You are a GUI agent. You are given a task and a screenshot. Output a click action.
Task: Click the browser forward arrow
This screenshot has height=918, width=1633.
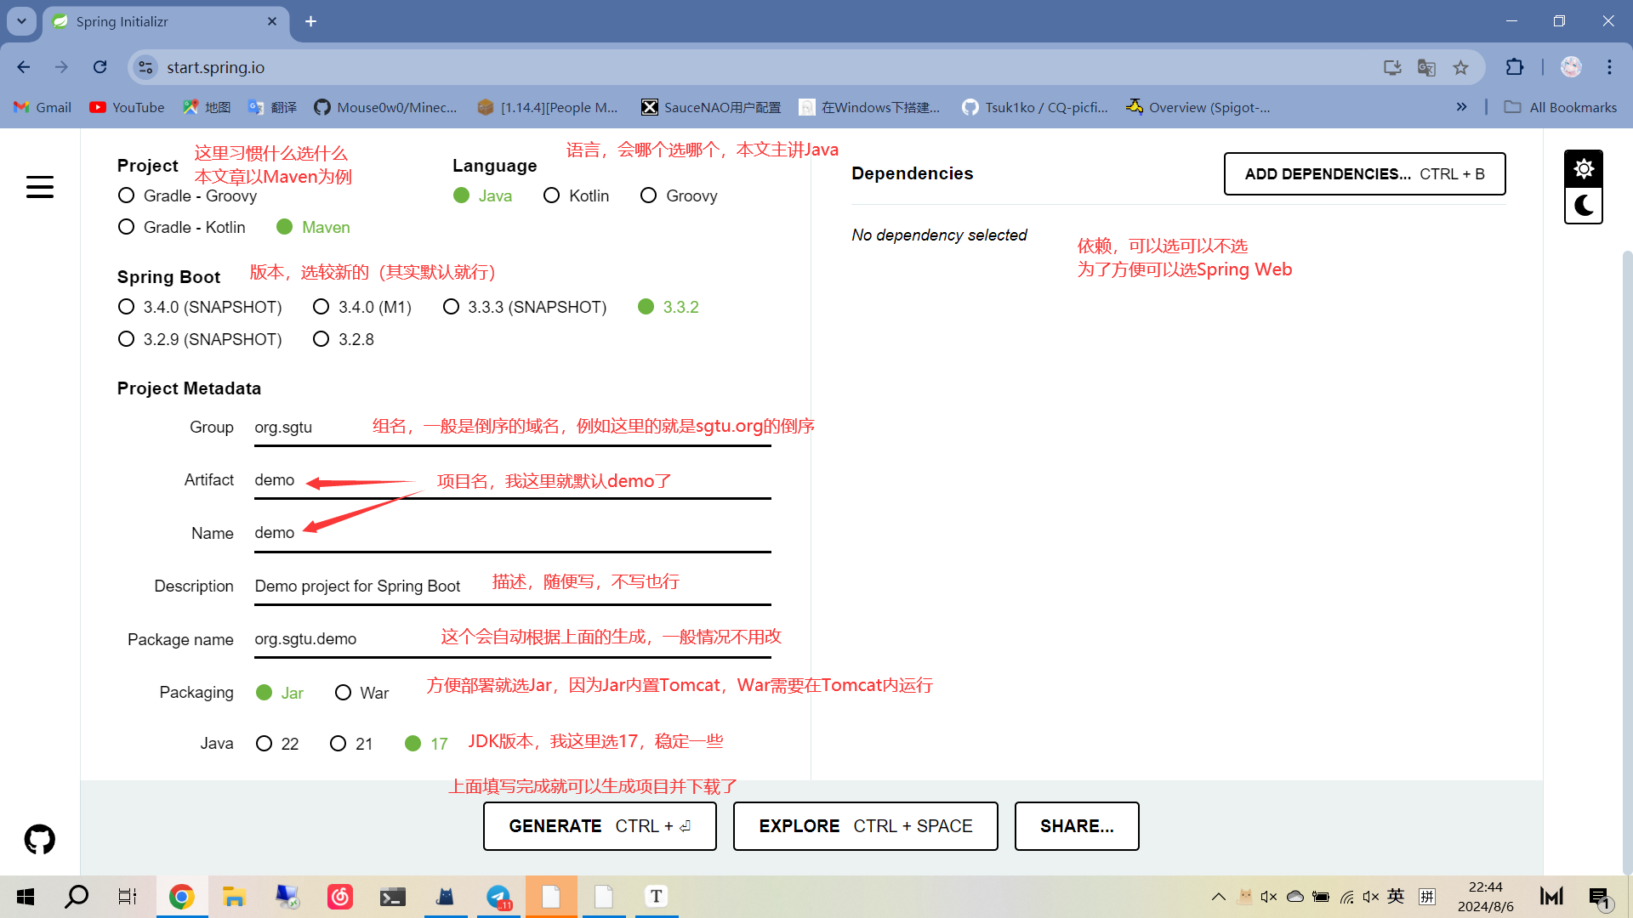click(x=61, y=67)
